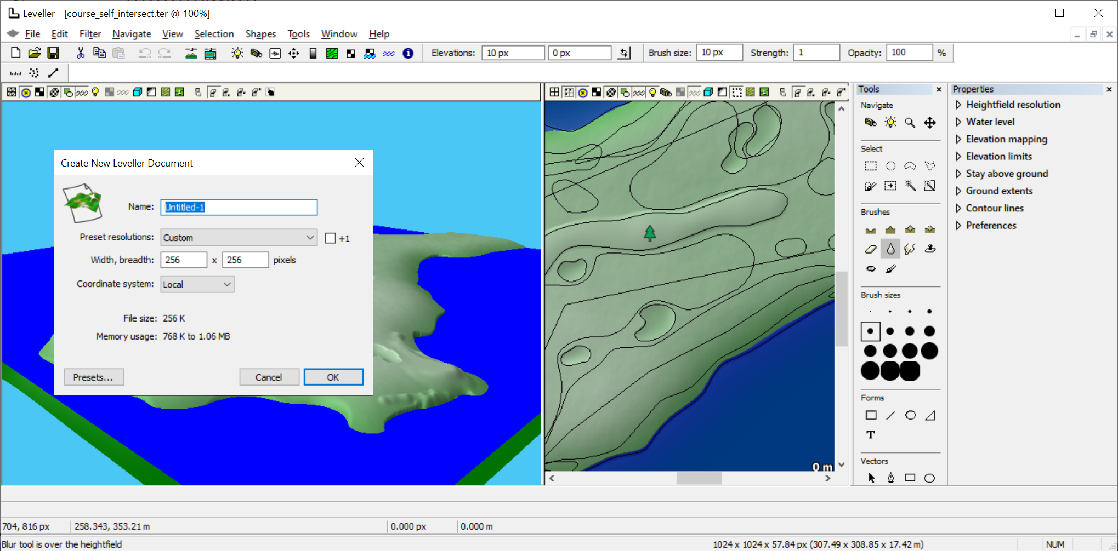Select the pan move tool in Navigate

click(930, 123)
